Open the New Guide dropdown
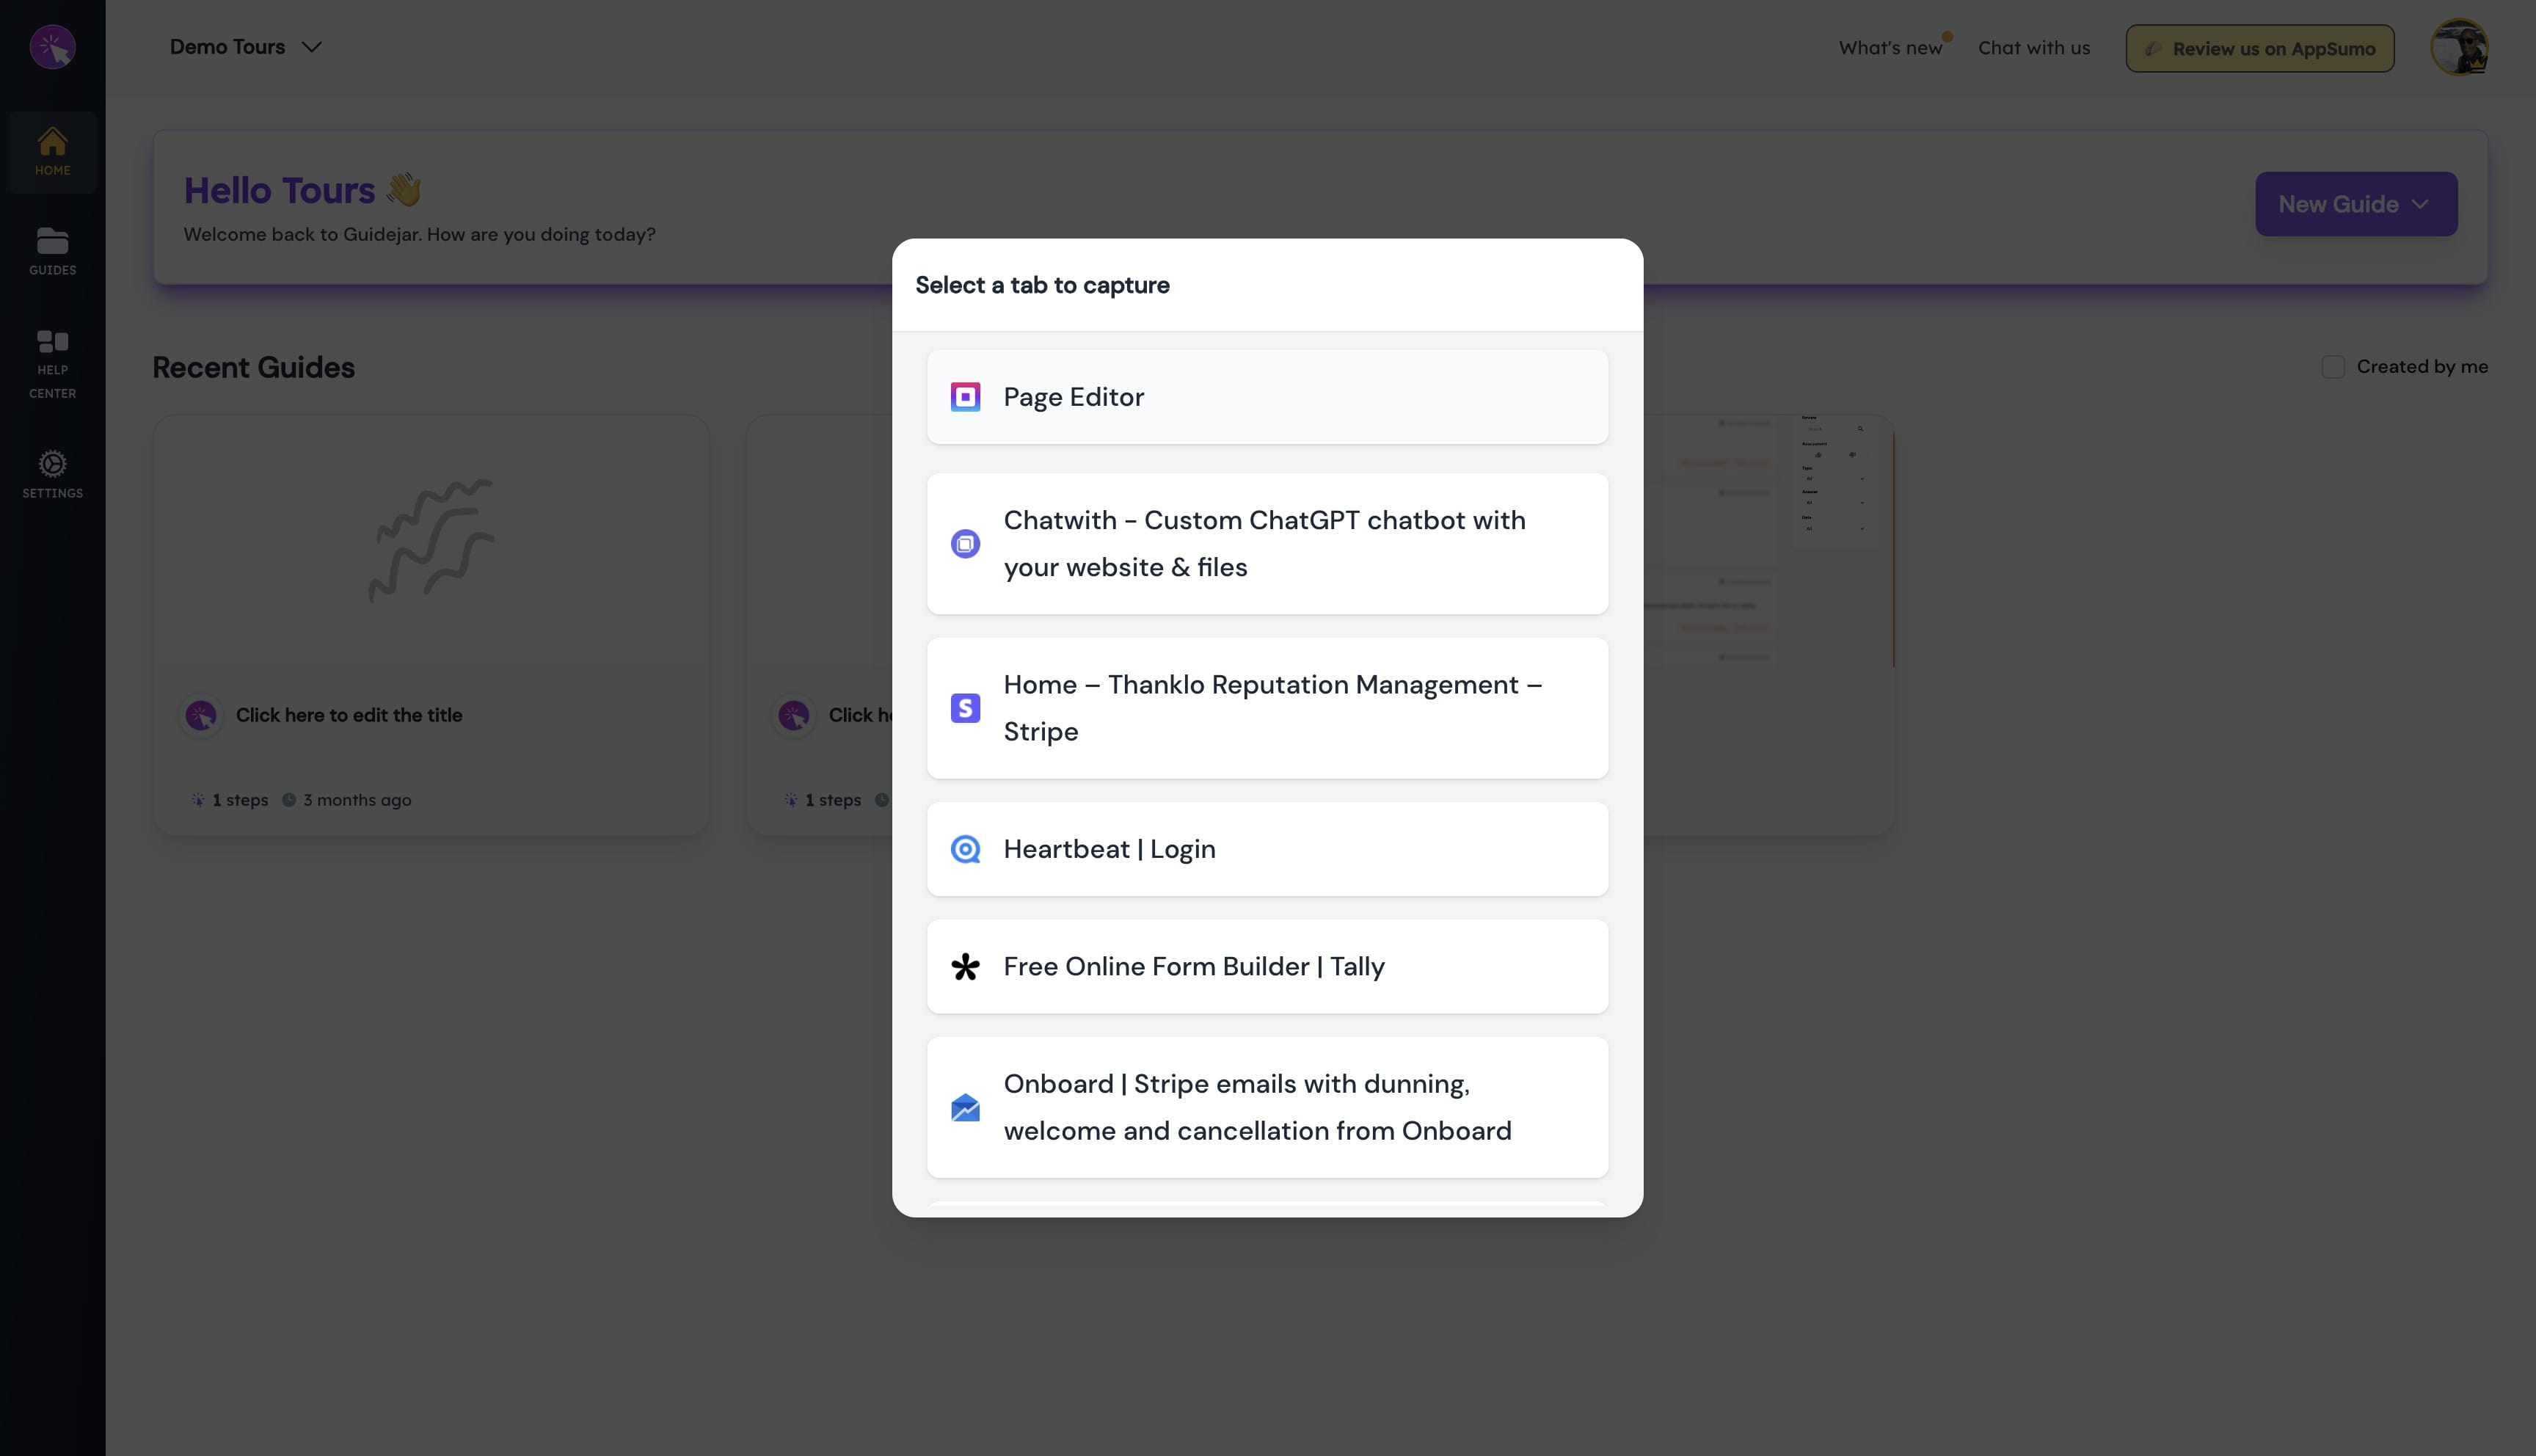Viewport: 2536px width, 1456px height. [2355, 204]
